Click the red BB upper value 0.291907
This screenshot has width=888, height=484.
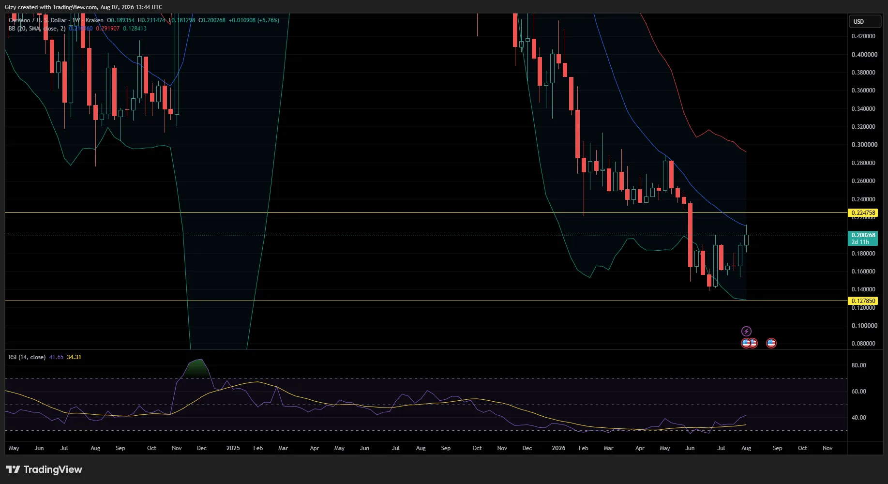107,29
